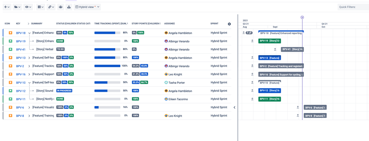
Task: Click the BPV-19 story type icon
Action: tap(10, 41)
